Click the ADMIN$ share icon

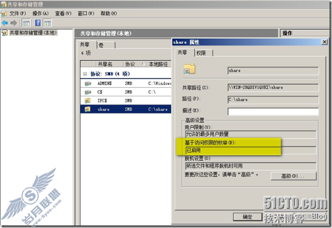click(x=88, y=84)
